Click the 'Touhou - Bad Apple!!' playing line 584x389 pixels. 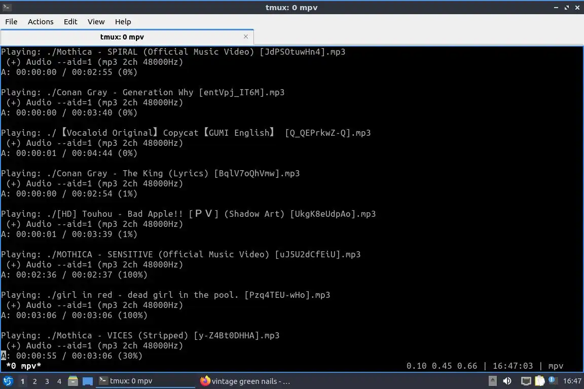[x=189, y=214]
